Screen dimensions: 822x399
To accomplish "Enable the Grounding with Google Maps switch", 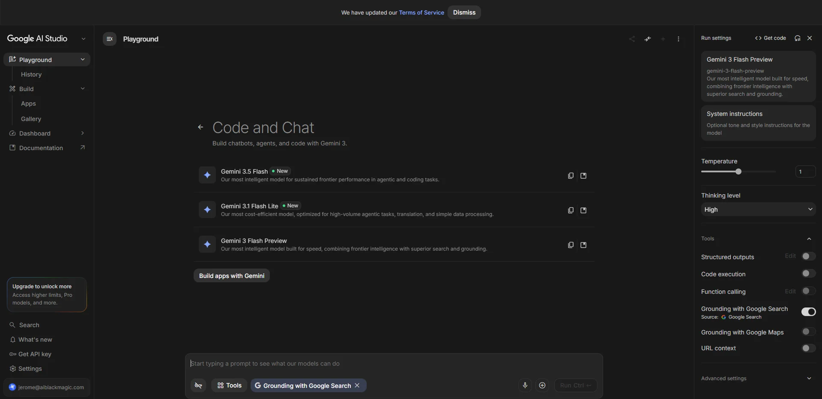I will pos(809,332).
